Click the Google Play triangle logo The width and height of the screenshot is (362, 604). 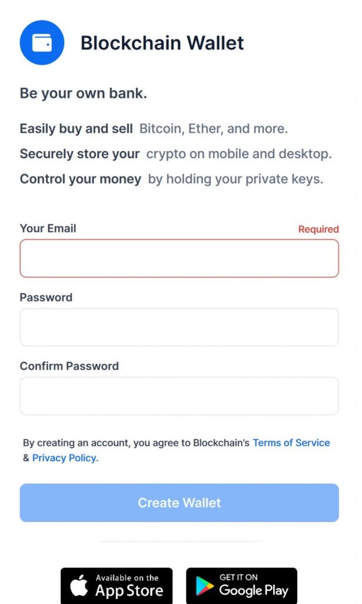tap(205, 586)
